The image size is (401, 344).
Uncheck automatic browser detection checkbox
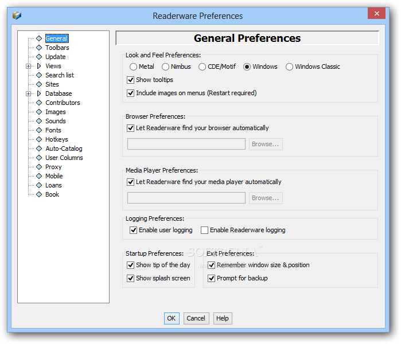130,128
